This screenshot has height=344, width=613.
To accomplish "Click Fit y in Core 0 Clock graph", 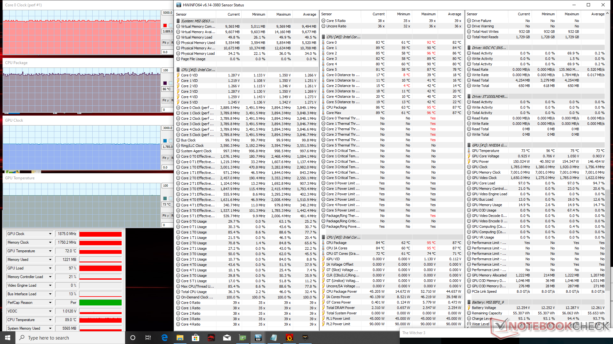I will pyautogui.click(x=166, y=42).
